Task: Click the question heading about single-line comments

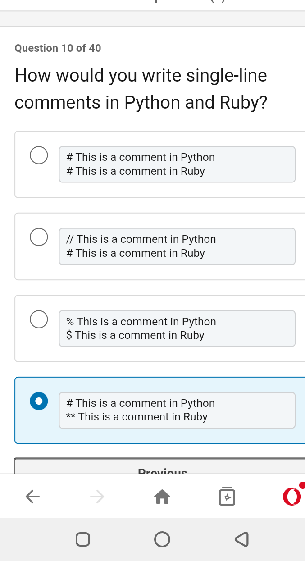Action: point(141,89)
